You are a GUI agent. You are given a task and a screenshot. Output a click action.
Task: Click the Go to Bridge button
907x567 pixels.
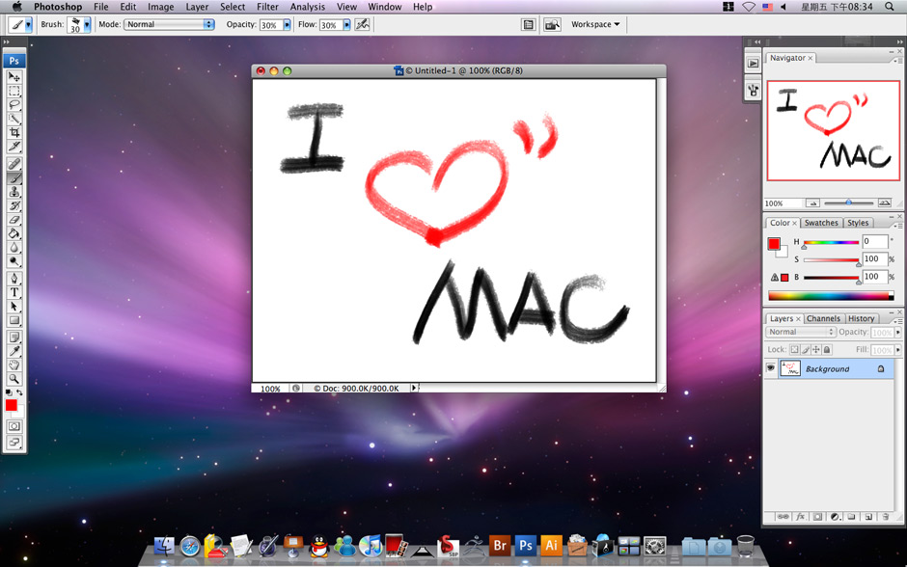pos(553,24)
